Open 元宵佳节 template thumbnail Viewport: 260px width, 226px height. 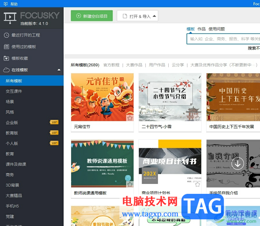coord(102,97)
